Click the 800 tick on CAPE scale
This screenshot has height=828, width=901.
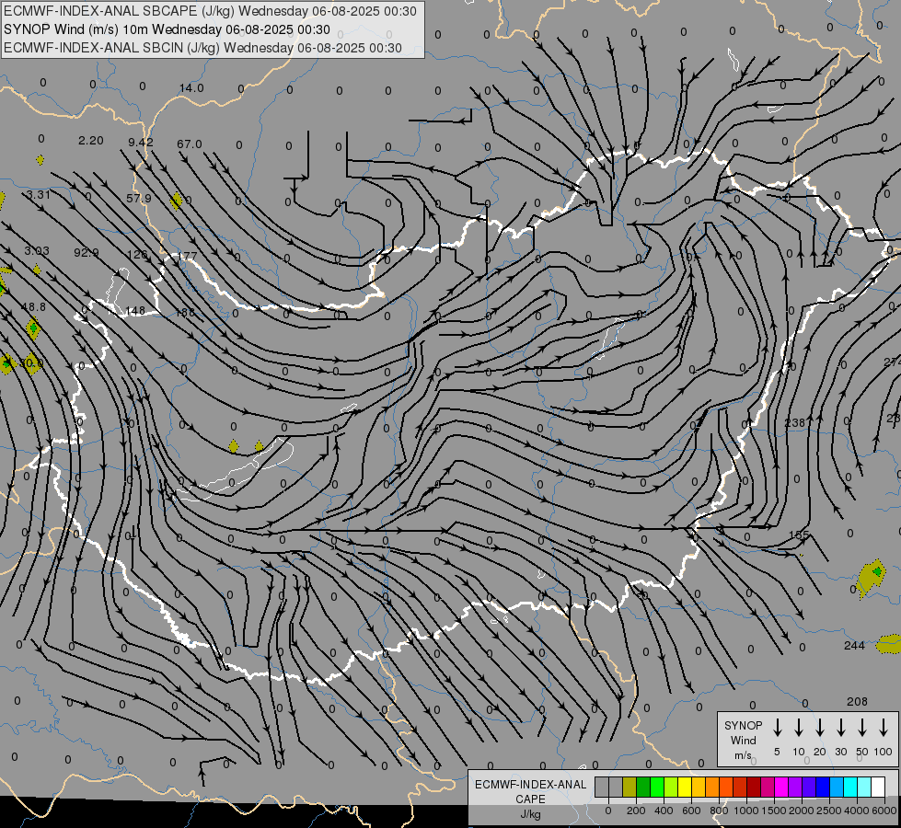point(719,811)
